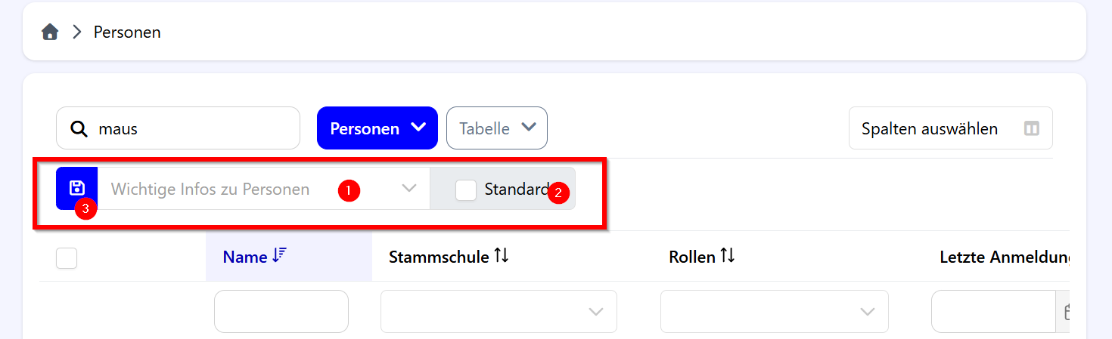Tick the select-all checkbox in the table header
Image resolution: width=1112 pixels, height=339 pixels.
(67, 258)
